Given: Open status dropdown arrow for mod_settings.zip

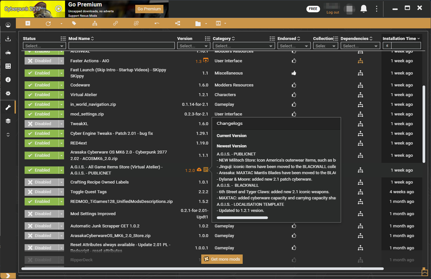Looking at the screenshot, I should (x=61, y=114).
